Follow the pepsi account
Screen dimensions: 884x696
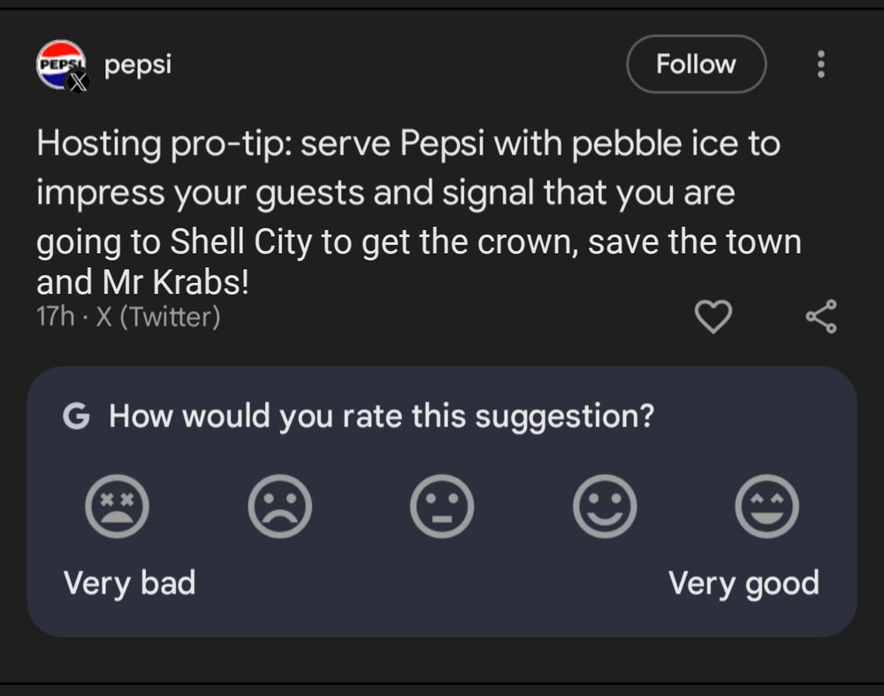tap(696, 64)
